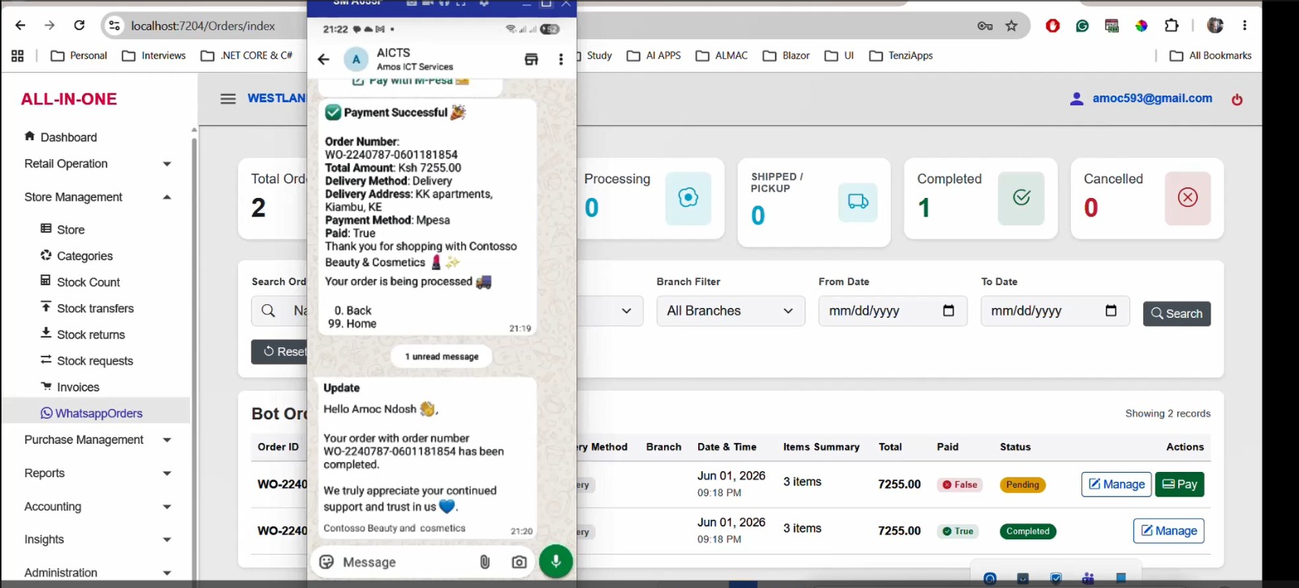Click Pay for the Pending order
The width and height of the screenshot is (1299, 588).
click(1180, 484)
